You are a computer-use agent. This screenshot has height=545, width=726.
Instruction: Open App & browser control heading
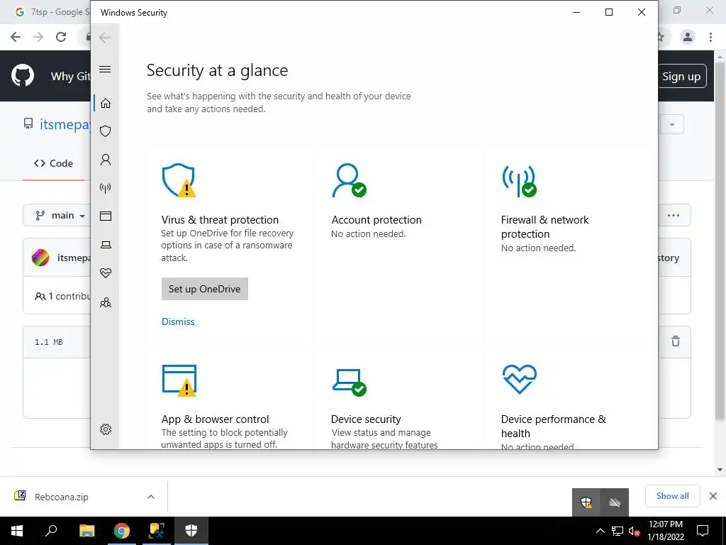click(216, 419)
